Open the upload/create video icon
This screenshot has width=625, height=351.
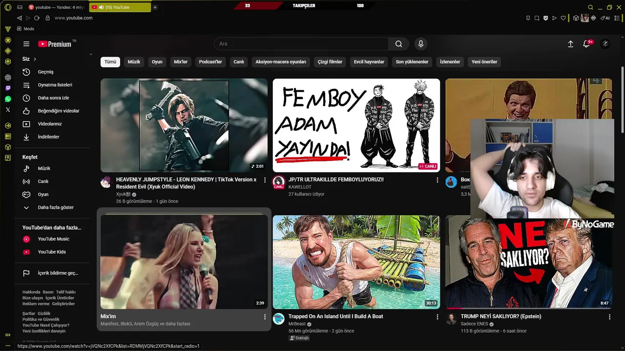[x=570, y=44]
